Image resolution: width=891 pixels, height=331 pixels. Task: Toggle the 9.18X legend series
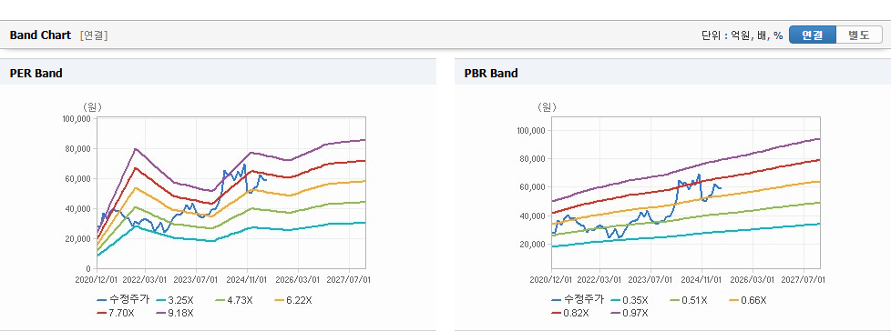[x=174, y=313]
